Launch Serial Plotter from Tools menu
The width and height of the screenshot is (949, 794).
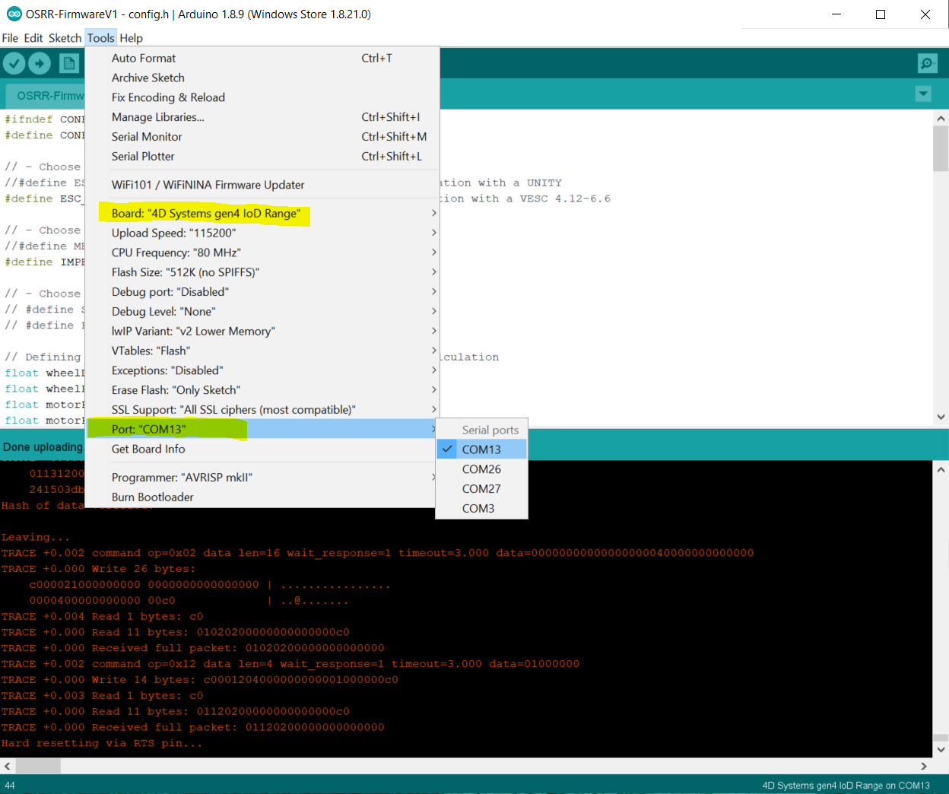coord(262,157)
